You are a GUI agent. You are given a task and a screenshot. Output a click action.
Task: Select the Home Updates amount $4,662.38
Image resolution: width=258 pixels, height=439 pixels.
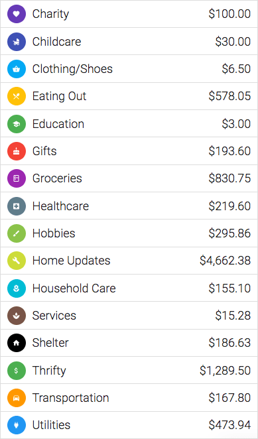[x=225, y=261]
